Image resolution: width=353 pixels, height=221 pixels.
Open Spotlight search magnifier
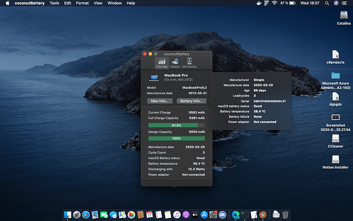(x=327, y=3)
